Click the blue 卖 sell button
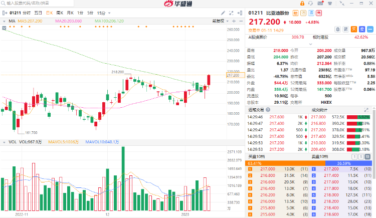The width and height of the screenshot is (376, 218). coord(362,29)
